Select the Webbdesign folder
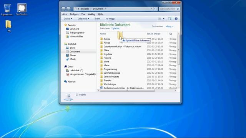Image resolution: width=246 pixels, height=138 pixels. [110, 84]
